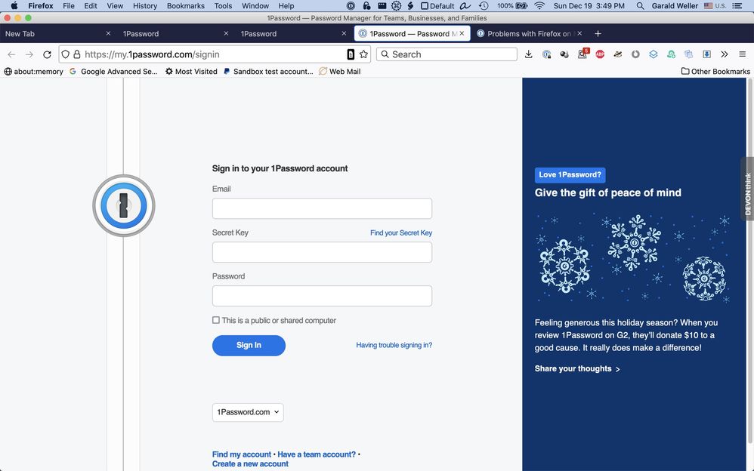Switch to the 'Problems with Firefox' tab
Screen dimensions: 754x471
529,33
